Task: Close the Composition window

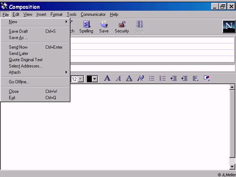Action: [231, 7]
